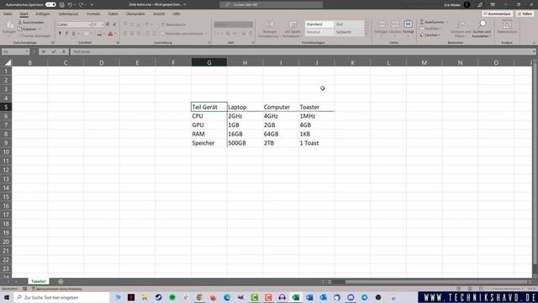538x303 pixels.
Task: Click the Teilen share button
Action: (525, 13)
